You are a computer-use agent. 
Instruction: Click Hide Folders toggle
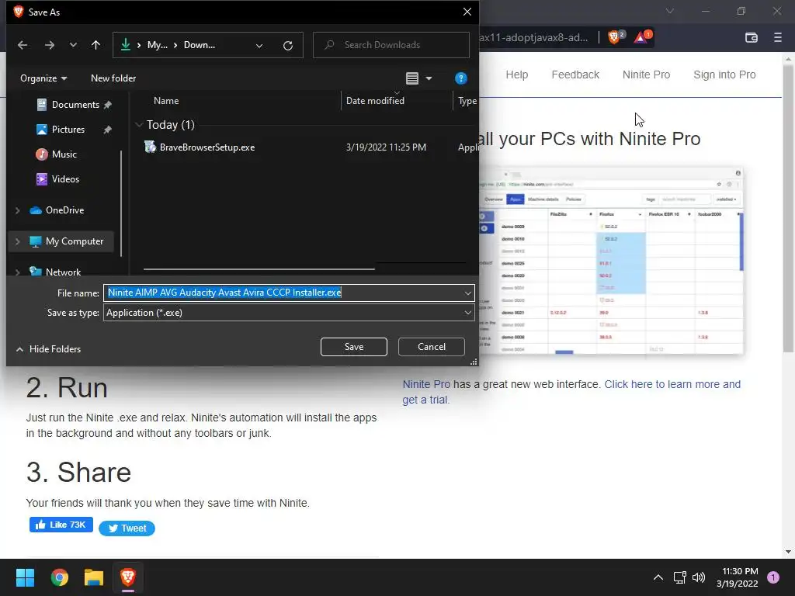click(49, 349)
